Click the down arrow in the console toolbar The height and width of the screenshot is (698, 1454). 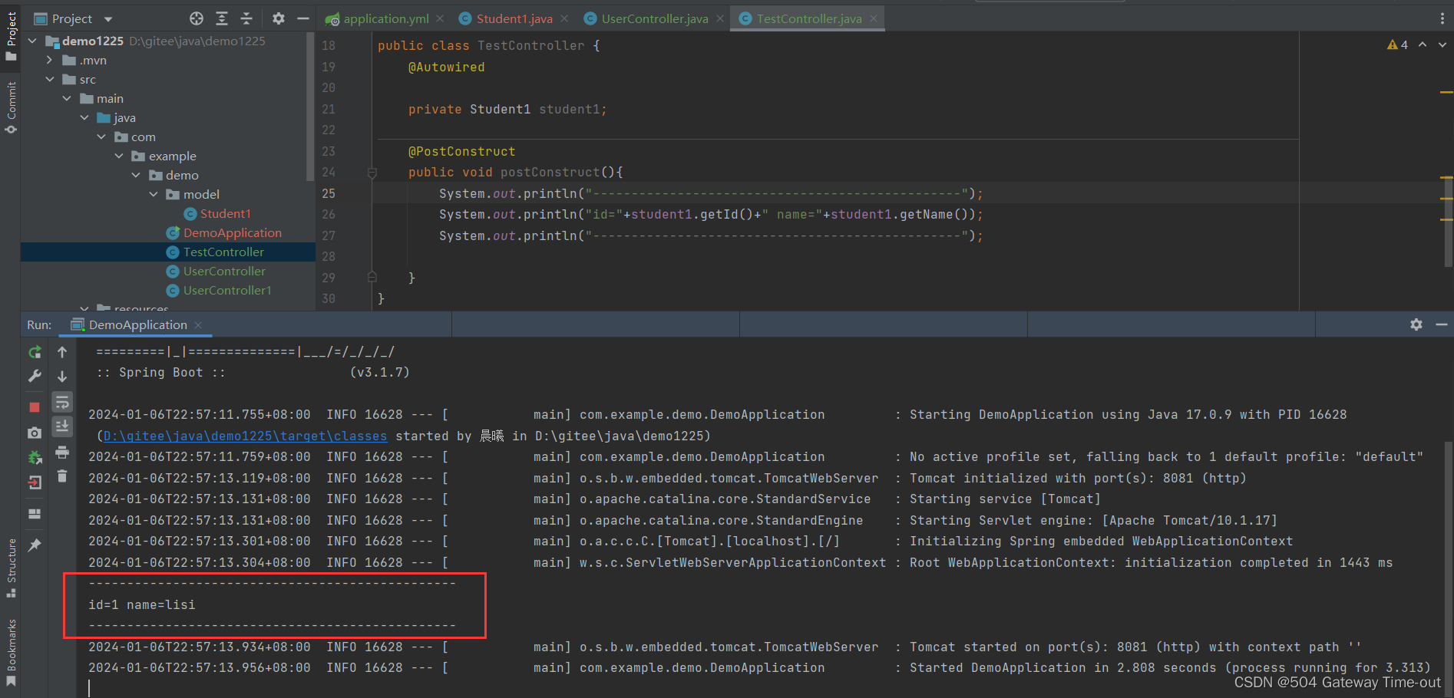(62, 377)
